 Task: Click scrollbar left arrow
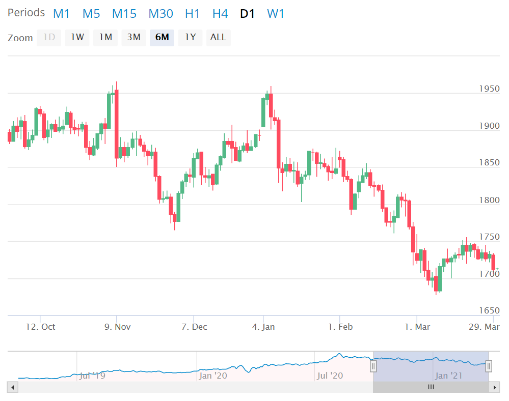(13, 387)
